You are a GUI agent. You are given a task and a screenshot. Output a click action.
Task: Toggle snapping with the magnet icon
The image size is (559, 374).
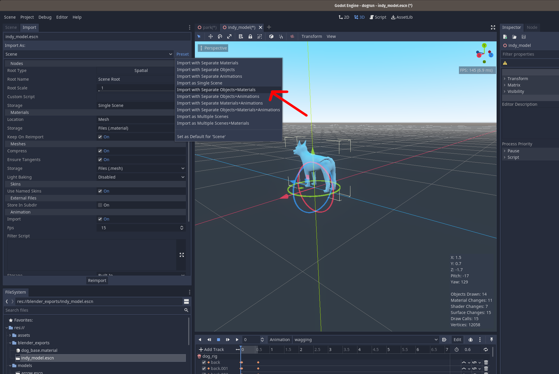point(281,36)
